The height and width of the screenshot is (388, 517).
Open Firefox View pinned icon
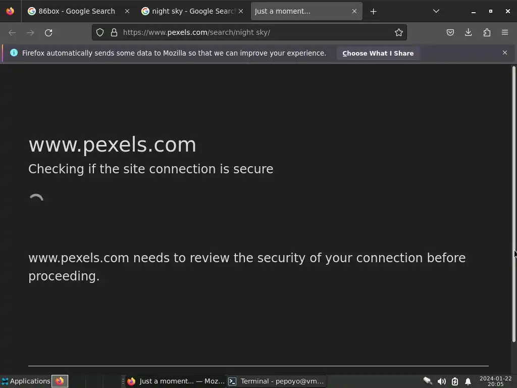(x=10, y=11)
